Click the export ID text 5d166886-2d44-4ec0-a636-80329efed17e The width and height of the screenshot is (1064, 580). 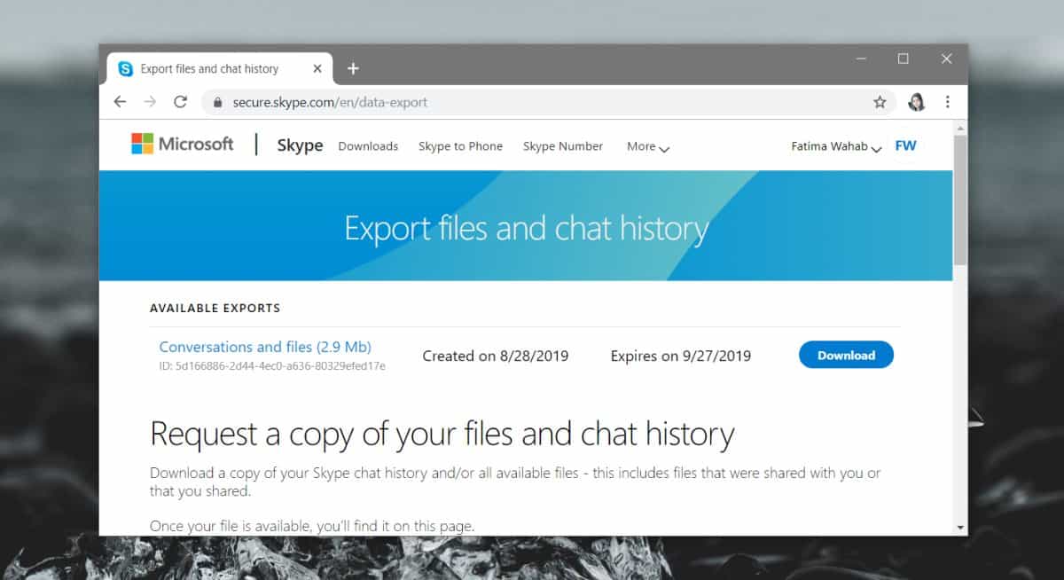coord(272,365)
